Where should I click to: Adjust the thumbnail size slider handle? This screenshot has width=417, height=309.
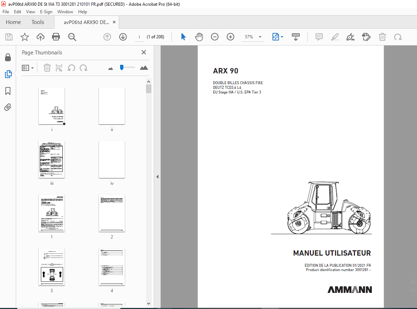[122, 67]
